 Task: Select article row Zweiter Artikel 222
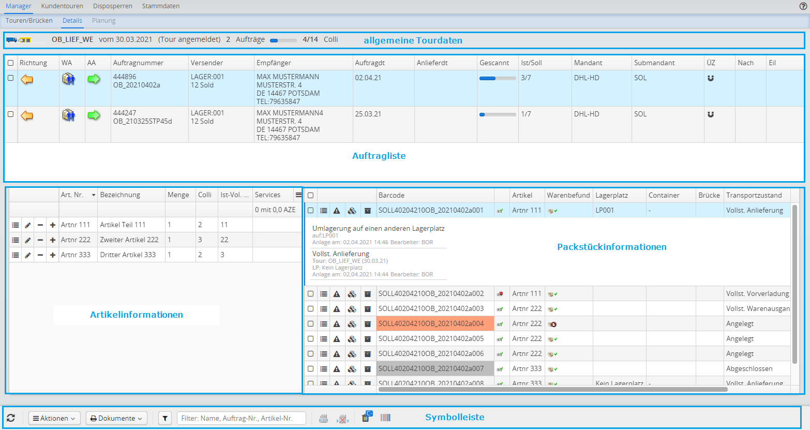pyautogui.click(x=155, y=240)
